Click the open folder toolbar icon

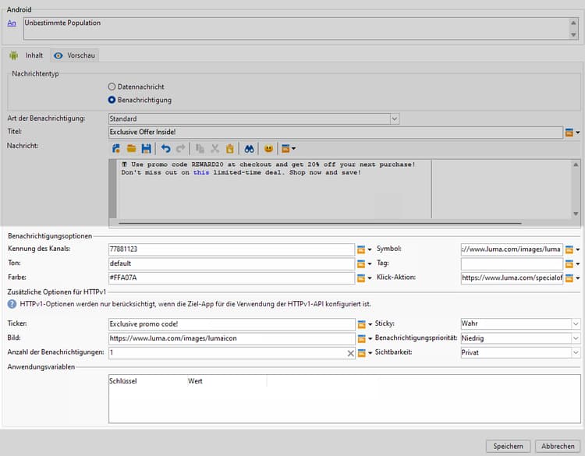(131, 148)
